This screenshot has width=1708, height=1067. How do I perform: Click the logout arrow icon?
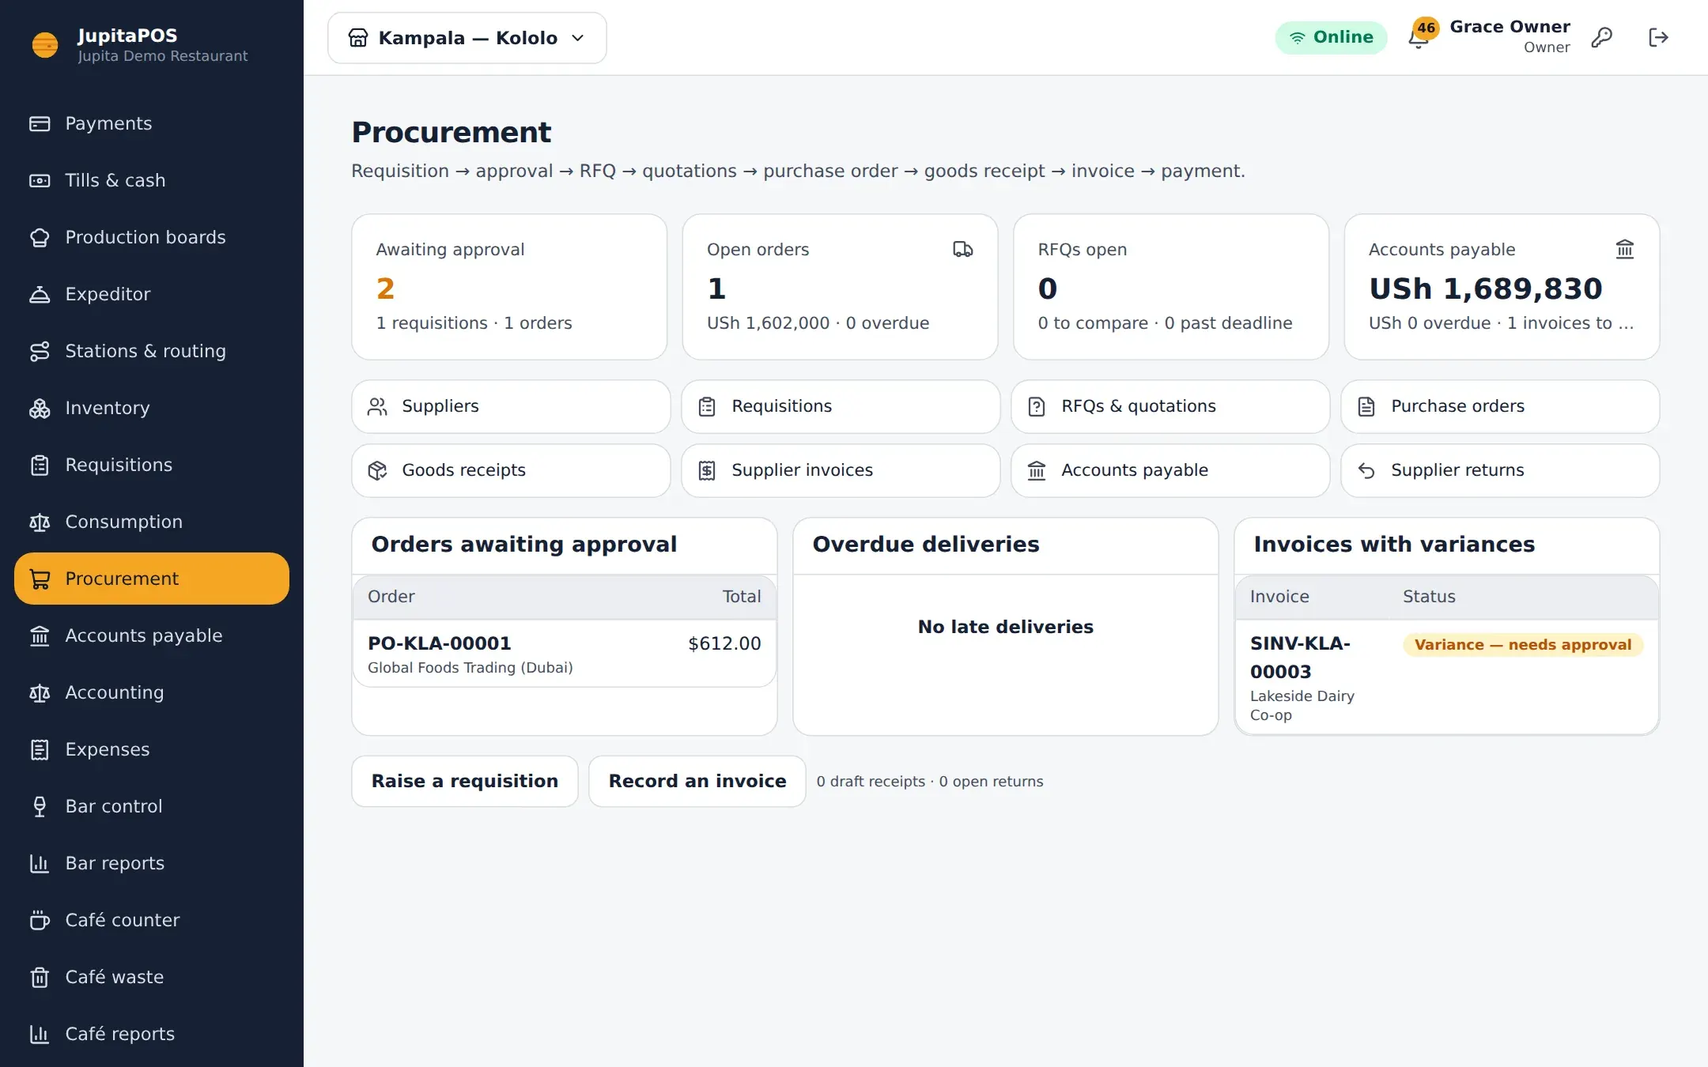coord(1658,37)
